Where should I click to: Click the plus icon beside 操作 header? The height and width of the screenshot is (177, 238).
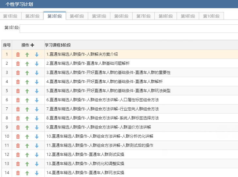click(x=32, y=45)
